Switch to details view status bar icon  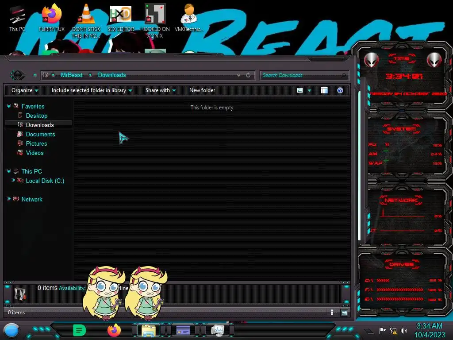(x=332, y=313)
